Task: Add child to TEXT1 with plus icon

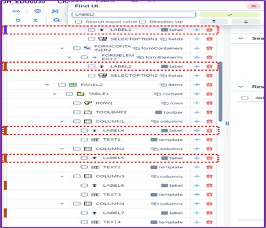Action: point(197,140)
